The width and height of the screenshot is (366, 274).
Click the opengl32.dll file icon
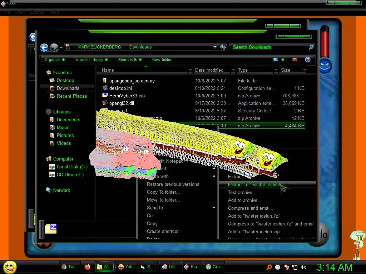pyautogui.click(x=105, y=103)
